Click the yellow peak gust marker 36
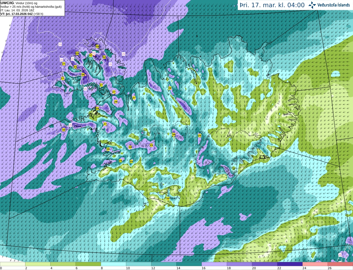353x270 pixels. [83, 75]
